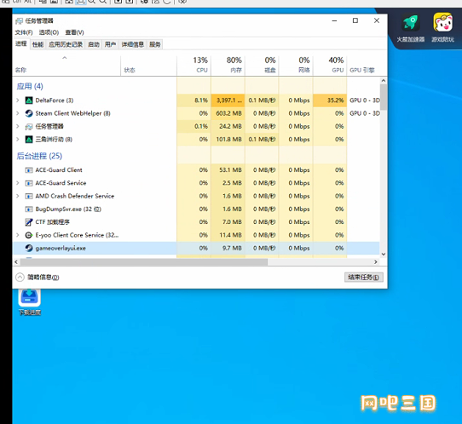Image resolution: width=462 pixels, height=424 pixels.
Task: Switch to the 性能 tab
Action: 38,44
